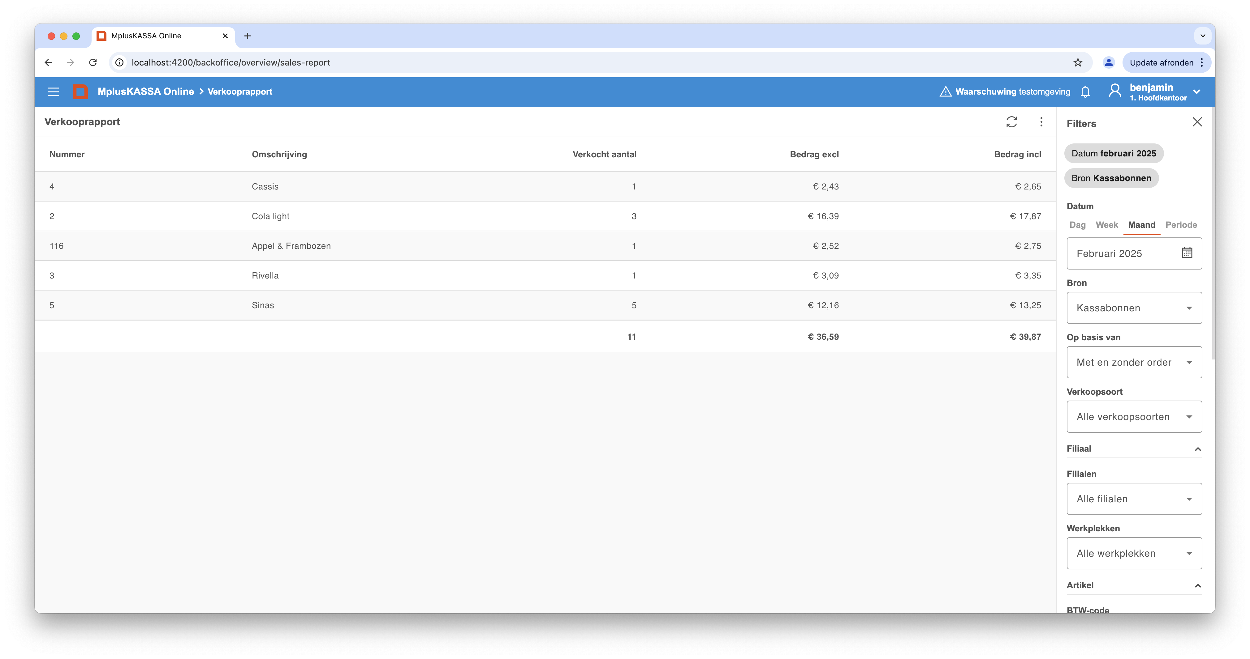Sort by Bedrag incl column header
Screen dimensions: 1250x659
click(x=1018, y=154)
